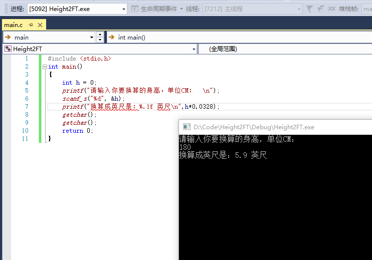Click the pin icon on main.c tab

pyautogui.click(x=31, y=25)
